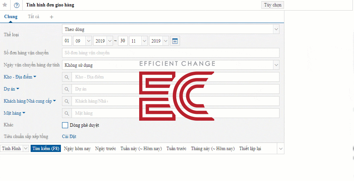
Task: Click the Dự án input field
Action: click(175, 89)
